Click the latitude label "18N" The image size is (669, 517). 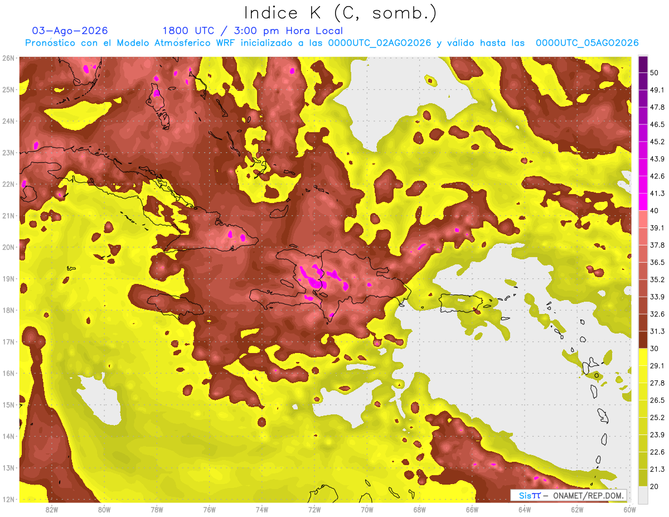click(x=8, y=310)
